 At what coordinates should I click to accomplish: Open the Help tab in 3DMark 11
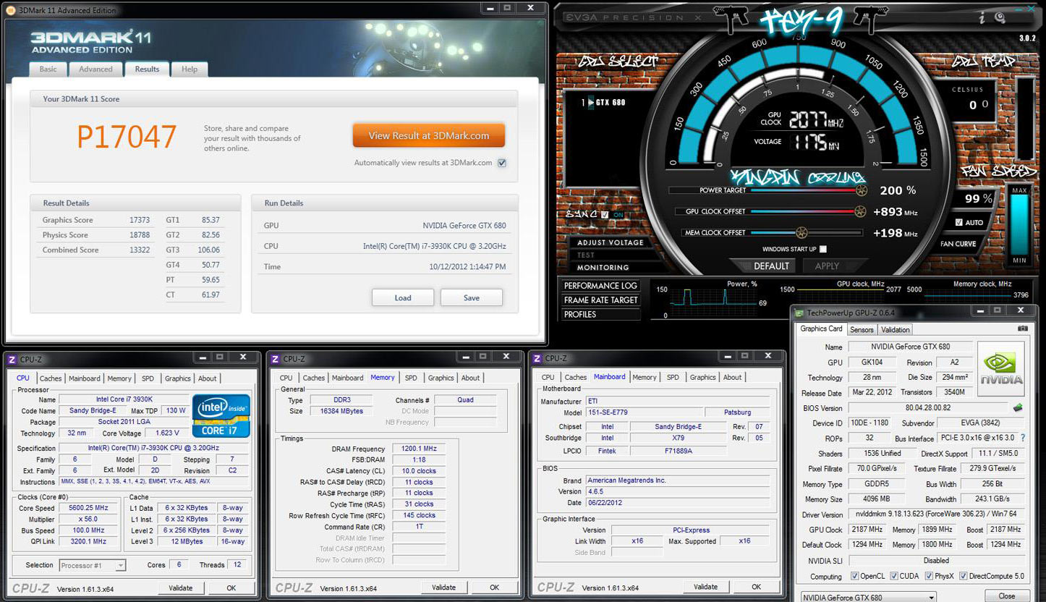click(x=190, y=69)
